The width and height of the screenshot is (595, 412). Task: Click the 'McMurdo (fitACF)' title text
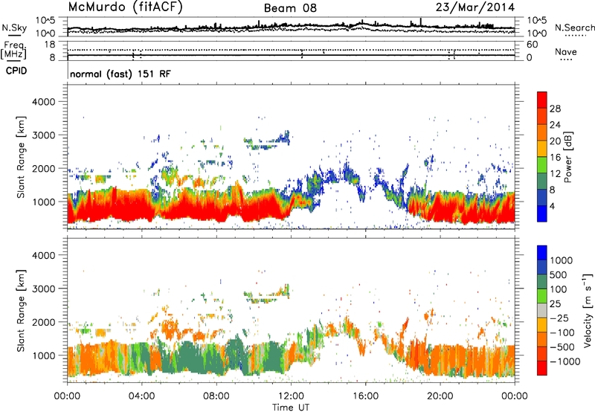click(x=125, y=7)
